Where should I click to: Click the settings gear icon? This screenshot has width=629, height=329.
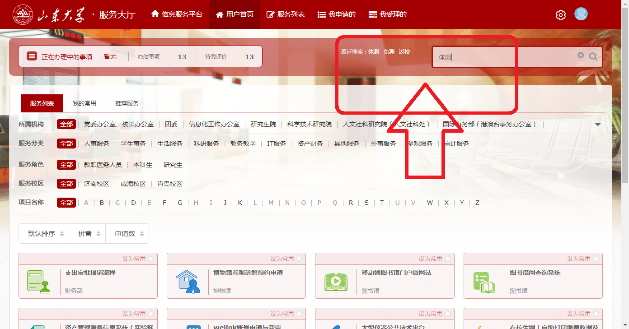point(560,15)
